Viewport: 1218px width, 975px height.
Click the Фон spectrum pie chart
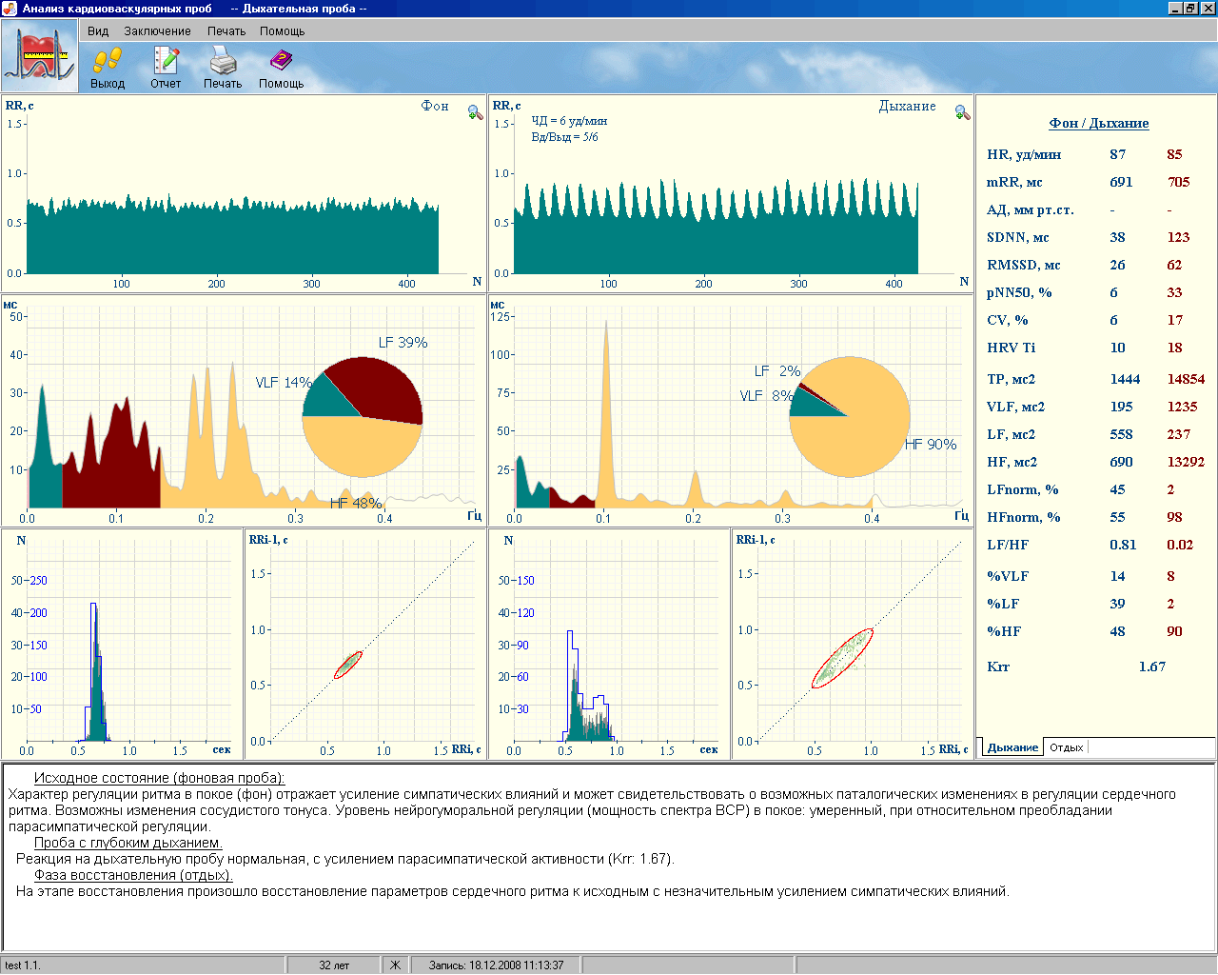[362, 417]
